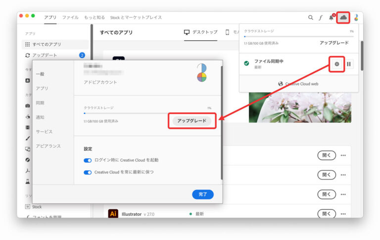Toggle ログイン時に Creative Cloud を起動 switch
Screen dimensions: 380x240
88,160
